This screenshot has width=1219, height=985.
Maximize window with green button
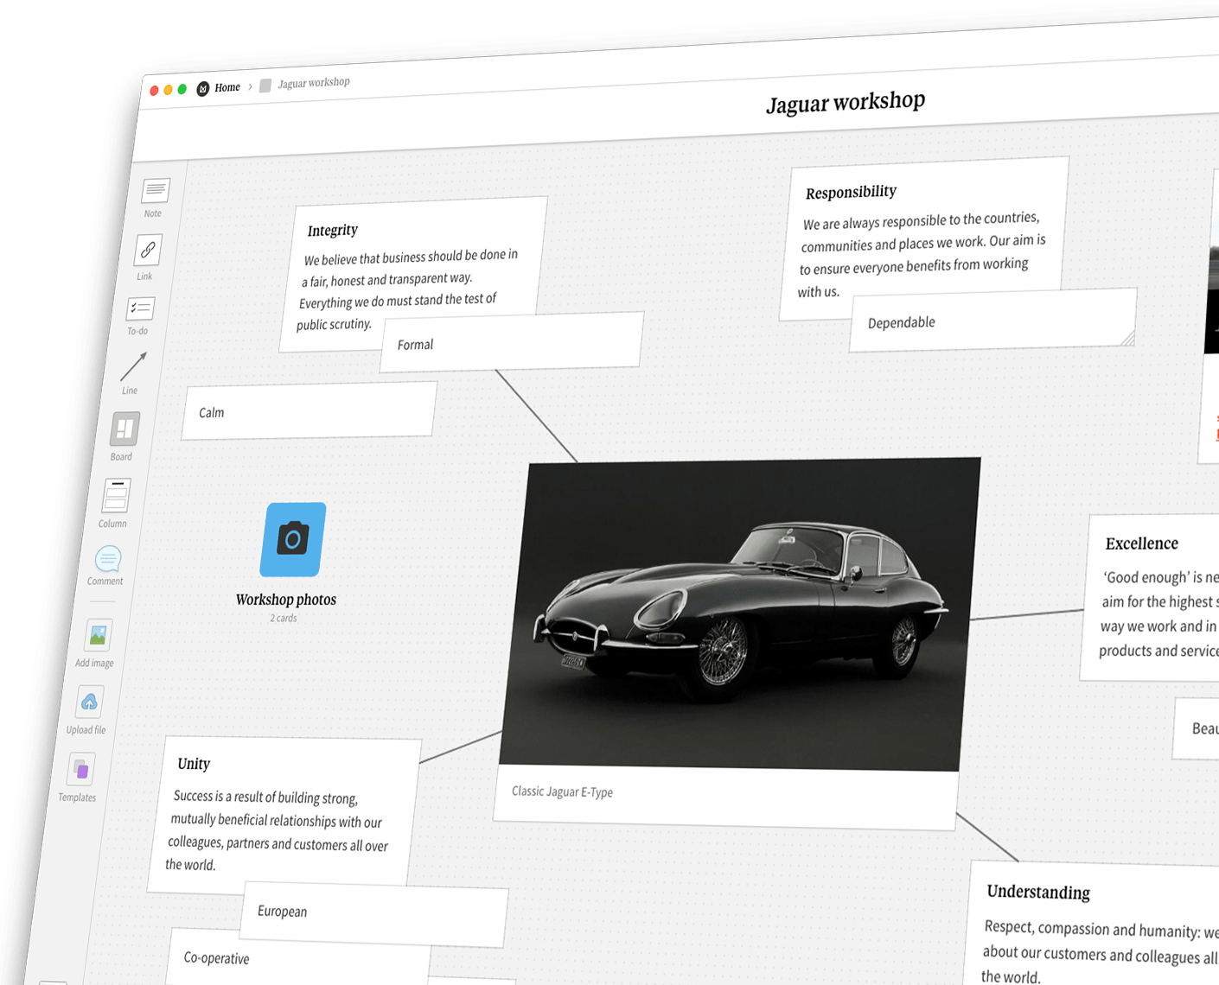(182, 89)
